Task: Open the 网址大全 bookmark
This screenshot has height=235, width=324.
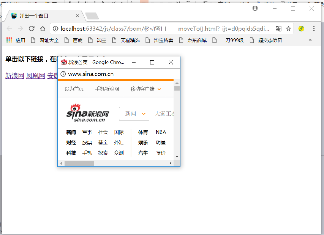Action: click(x=45, y=40)
